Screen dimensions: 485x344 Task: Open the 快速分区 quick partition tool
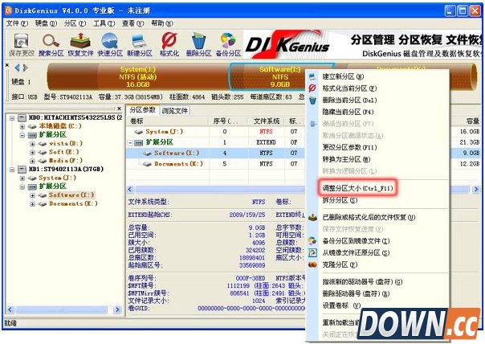coord(110,44)
